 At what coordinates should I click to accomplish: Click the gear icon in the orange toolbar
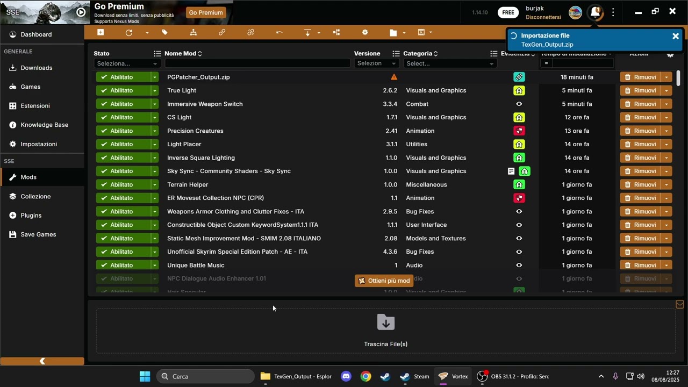tap(365, 33)
